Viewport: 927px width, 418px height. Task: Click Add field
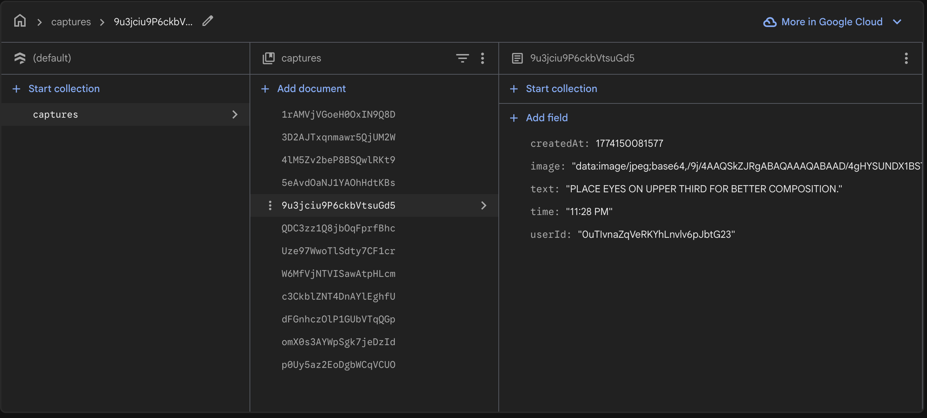546,118
